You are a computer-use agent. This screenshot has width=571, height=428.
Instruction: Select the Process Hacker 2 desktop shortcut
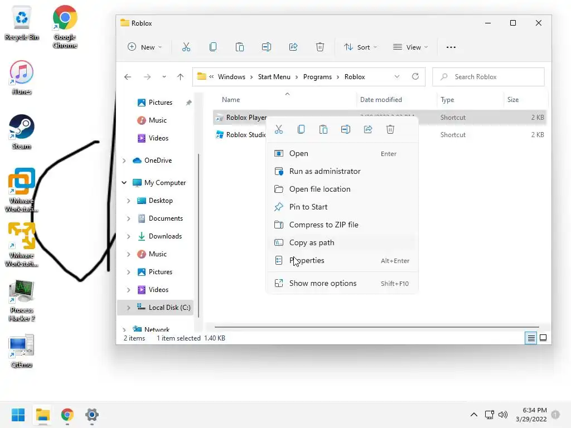click(x=22, y=300)
